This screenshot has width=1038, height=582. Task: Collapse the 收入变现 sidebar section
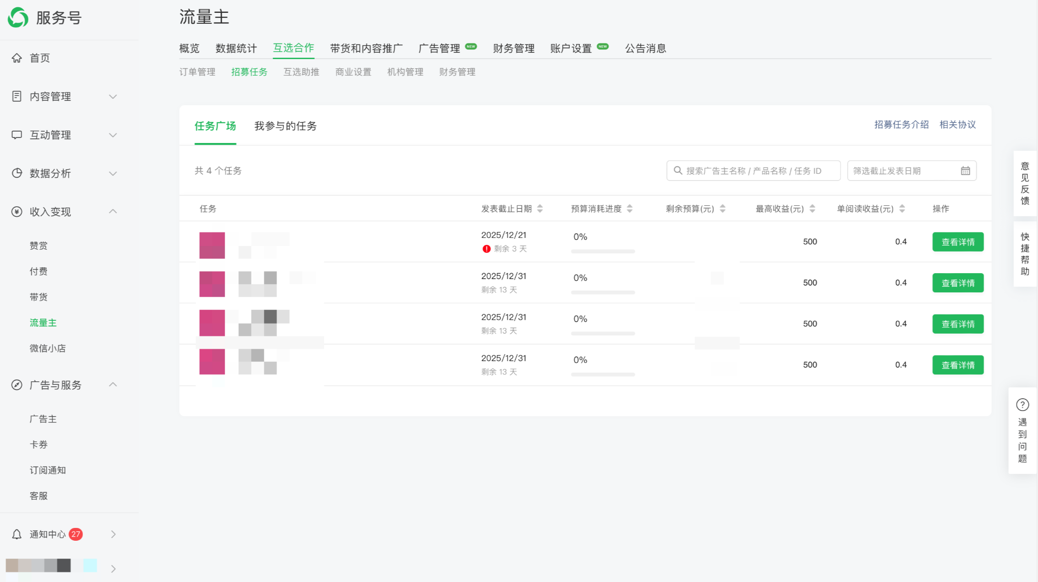[x=113, y=212]
